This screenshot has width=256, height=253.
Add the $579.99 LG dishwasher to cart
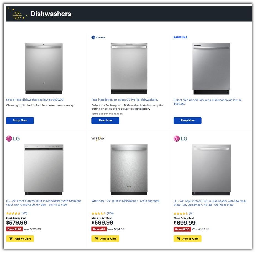tap(20, 239)
